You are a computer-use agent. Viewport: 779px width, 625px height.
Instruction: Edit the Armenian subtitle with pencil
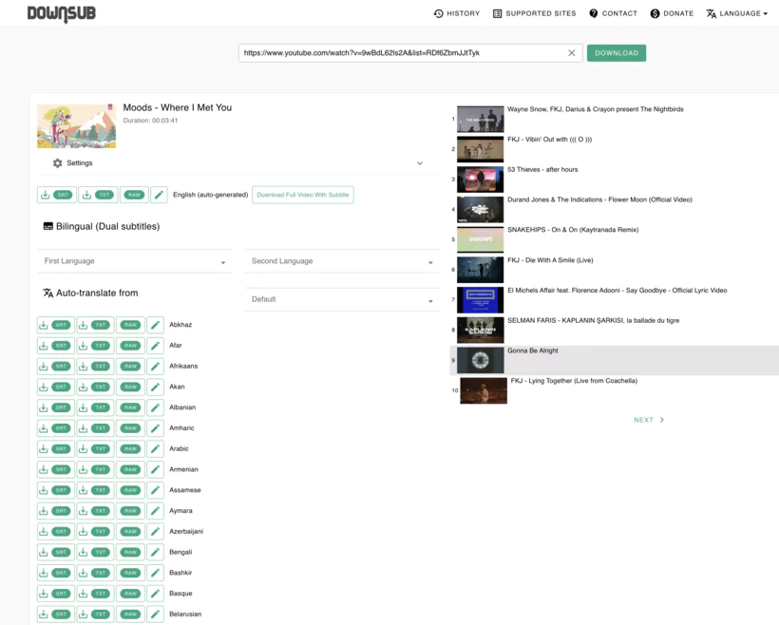pyautogui.click(x=156, y=469)
